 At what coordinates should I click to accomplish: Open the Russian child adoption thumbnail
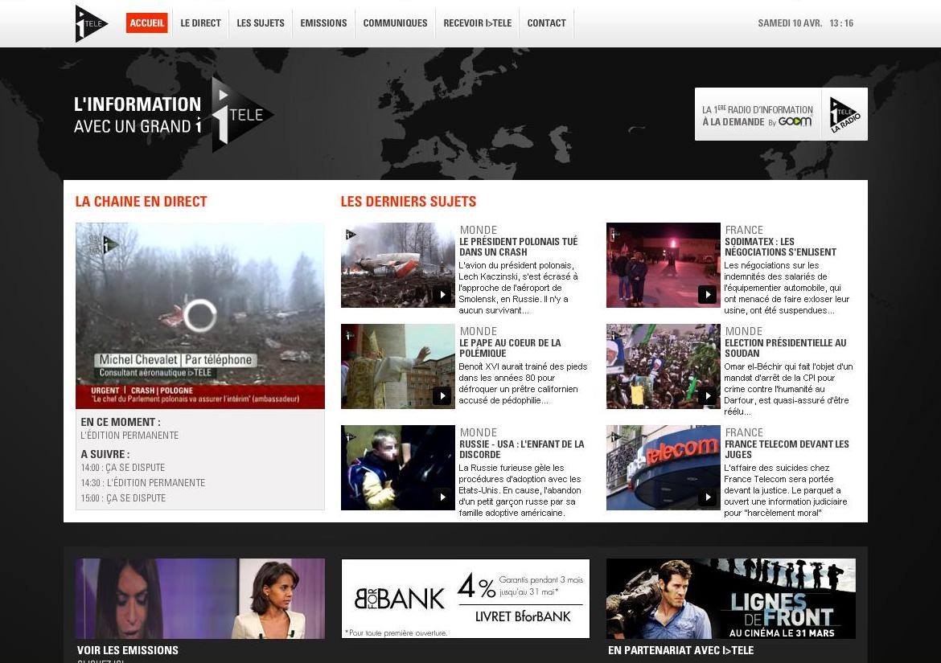(398, 468)
